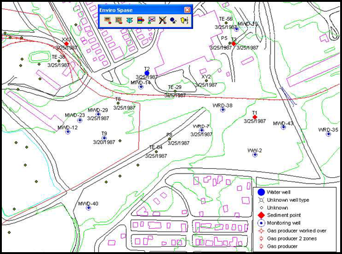Select the WRD-38 monitoring well symbol
Screen dimensions: 342x254
pos(223,110)
